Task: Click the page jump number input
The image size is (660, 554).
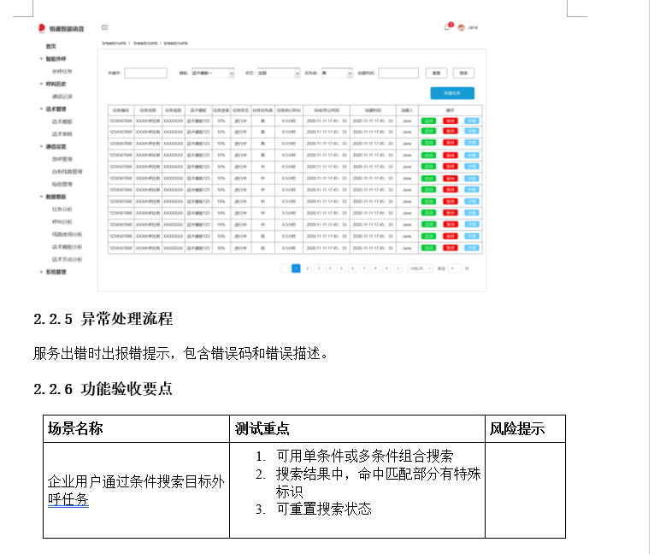Action: click(x=455, y=268)
